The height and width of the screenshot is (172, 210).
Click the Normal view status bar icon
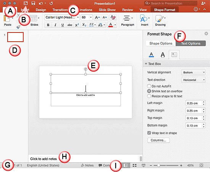coord(126,165)
